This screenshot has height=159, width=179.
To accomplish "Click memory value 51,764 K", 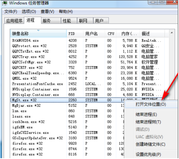I will click(129, 62).
